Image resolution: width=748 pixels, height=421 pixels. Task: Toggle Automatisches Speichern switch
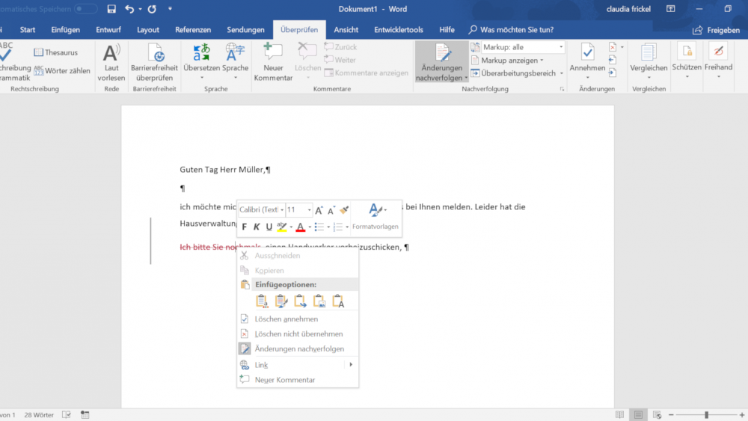(85, 9)
